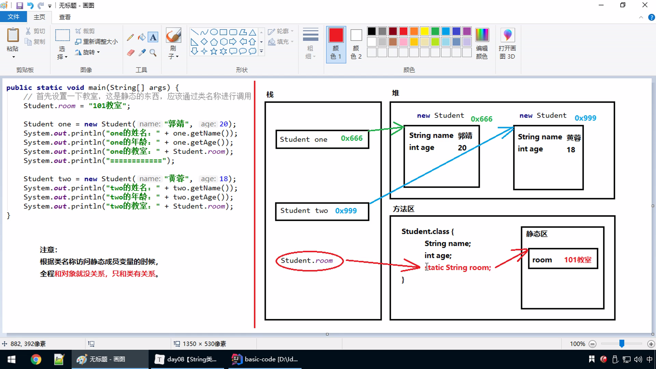Viewport: 656px width, 369px height.
Task: Select the Text tool
Action: click(153, 37)
